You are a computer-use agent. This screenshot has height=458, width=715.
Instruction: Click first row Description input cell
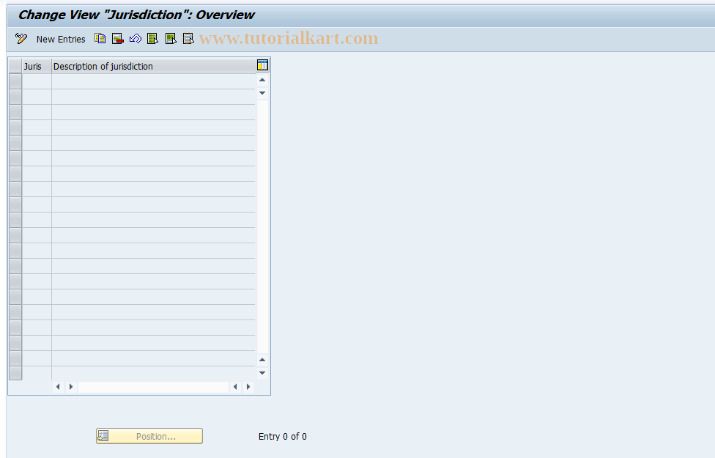click(x=153, y=81)
